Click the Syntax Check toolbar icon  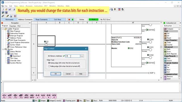[x=15, y=16]
